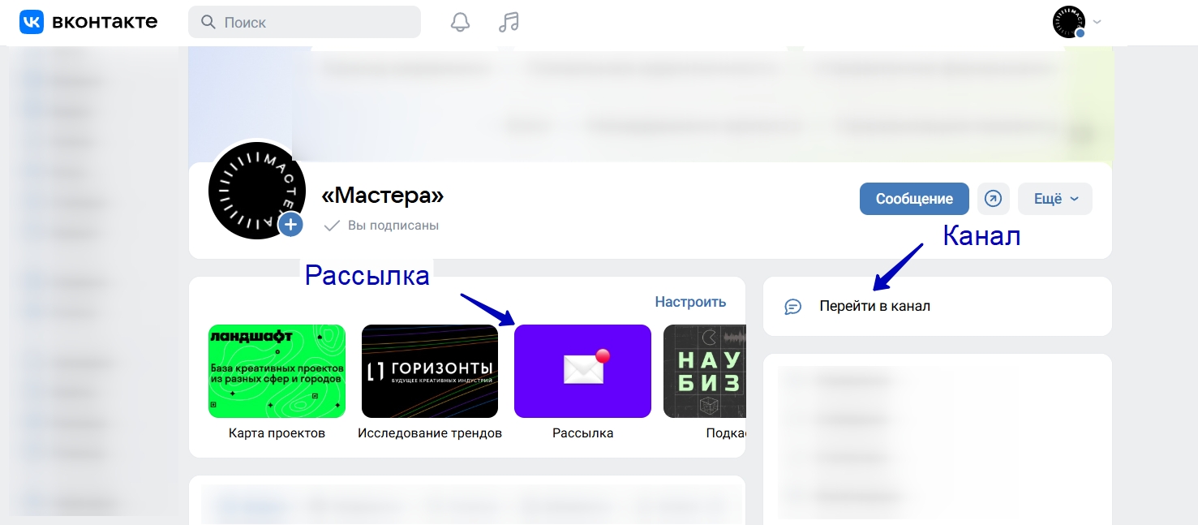The height and width of the screenshot is (525, 1198).
Task: Expand the «Ещё» dropdown menu
Action: click(1054, 199)
